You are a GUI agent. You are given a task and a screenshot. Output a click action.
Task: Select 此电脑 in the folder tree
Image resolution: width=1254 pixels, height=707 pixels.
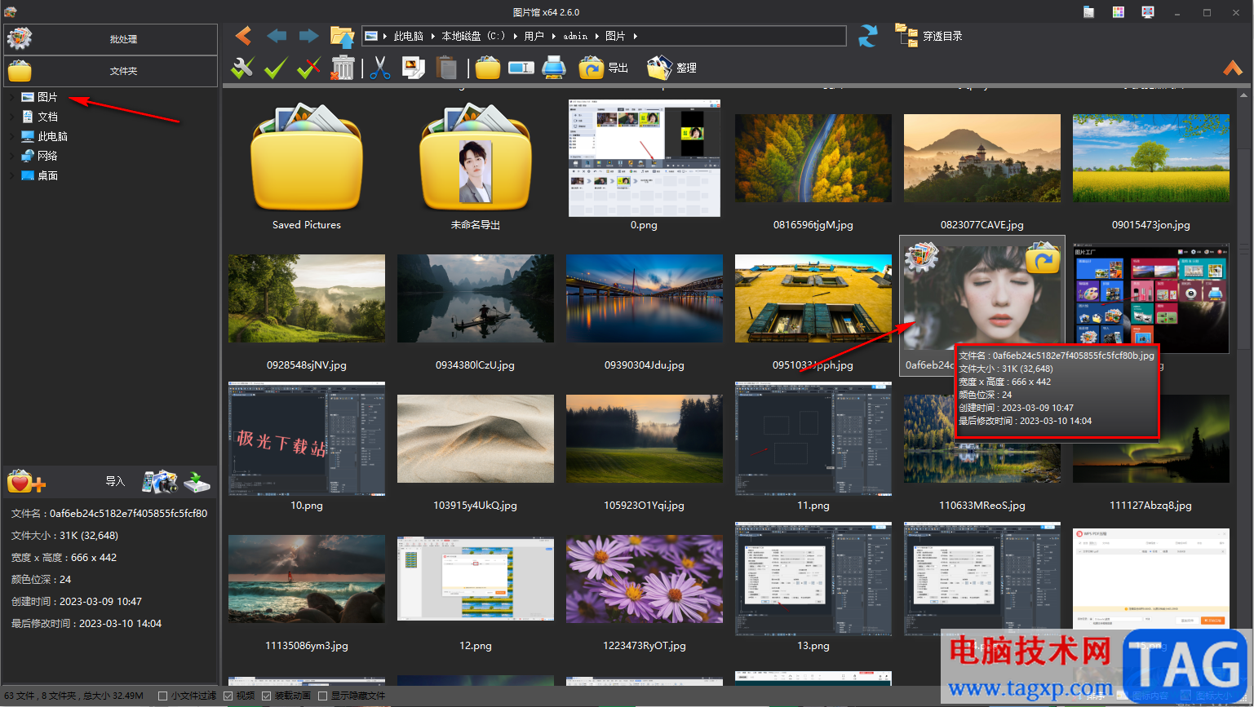click(x=52, y=136)
